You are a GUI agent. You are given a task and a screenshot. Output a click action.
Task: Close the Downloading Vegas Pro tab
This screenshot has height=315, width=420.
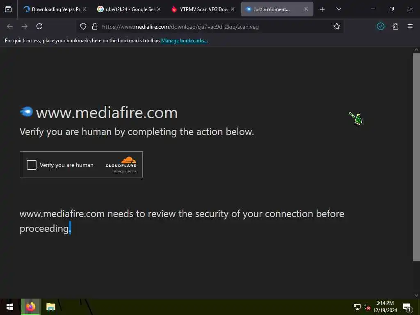pos(84,9)
